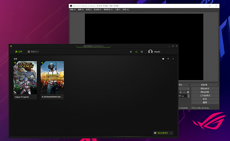Click the NVIDIA logo in GeForce Experience
The image size is (230, 141).
tap(11, 46)
